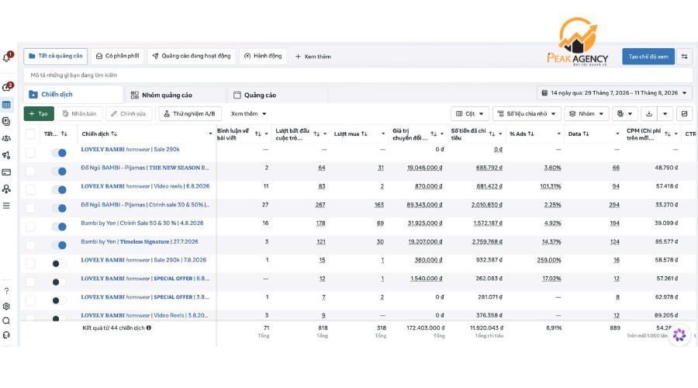The image size is (698, 388).
Task: Click the 259,00% Ads value cell
Action: pyautogui.click(x=549, y=260)
